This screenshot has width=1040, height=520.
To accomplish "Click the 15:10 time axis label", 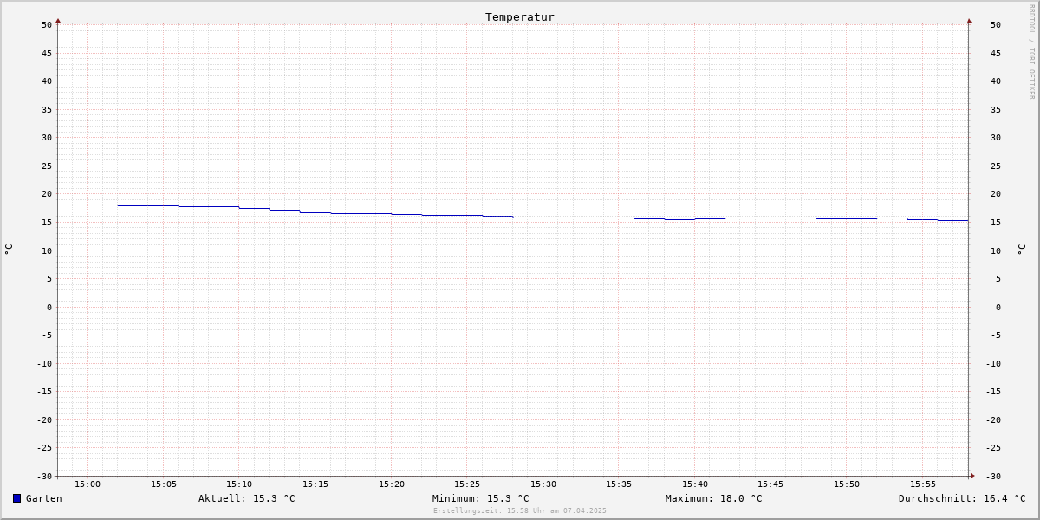I will pyautogui.click(x=239, y=484).
